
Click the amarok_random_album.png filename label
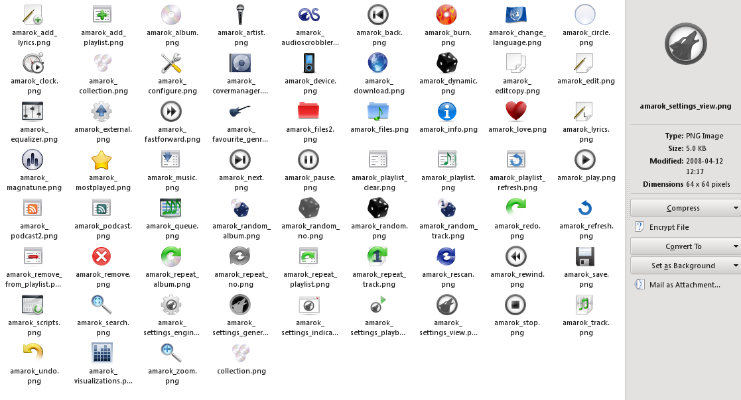click(x=241, y=230)
